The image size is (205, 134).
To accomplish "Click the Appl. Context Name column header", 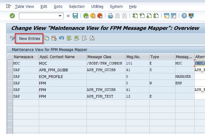I will coord(63,57).
